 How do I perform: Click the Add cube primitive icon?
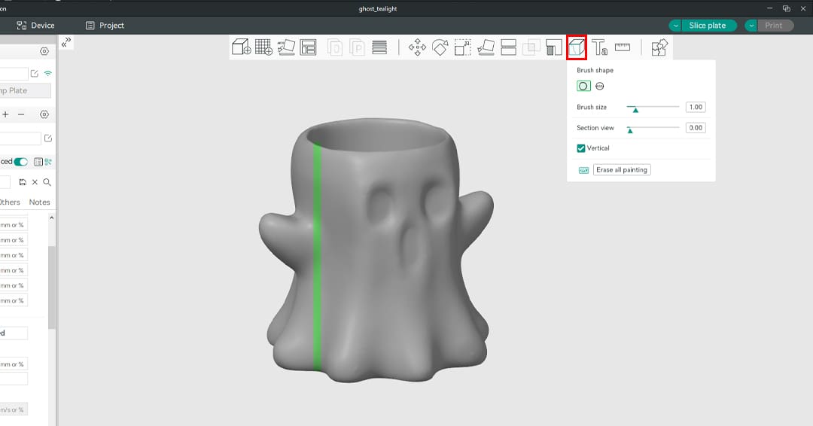click(x=241, y=47)
